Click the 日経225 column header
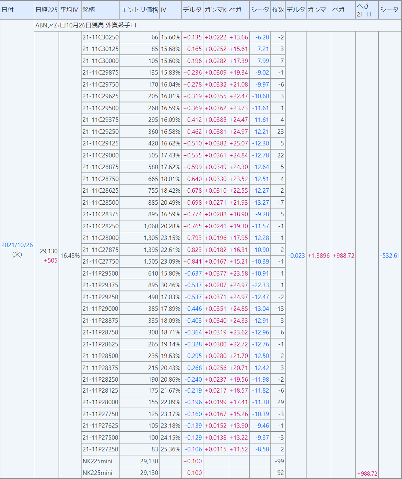This screenshot has width=402, height=479. pos(47,10)
